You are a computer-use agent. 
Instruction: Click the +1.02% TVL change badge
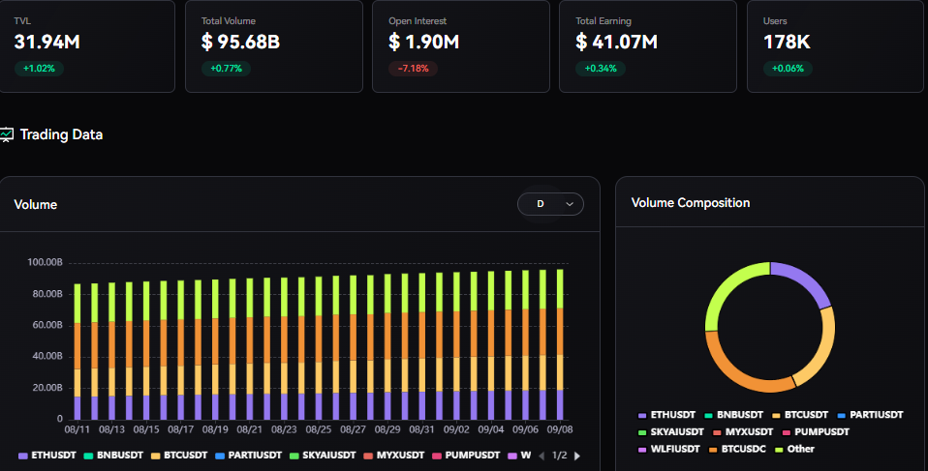click(x=39, y=69)
